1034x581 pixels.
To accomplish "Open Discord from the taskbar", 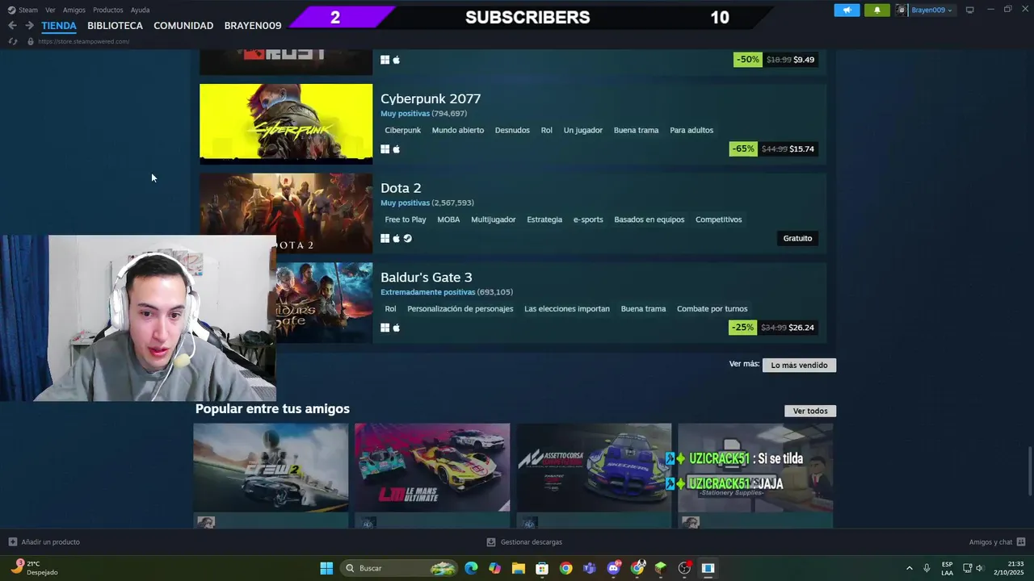I will point(613,568).
